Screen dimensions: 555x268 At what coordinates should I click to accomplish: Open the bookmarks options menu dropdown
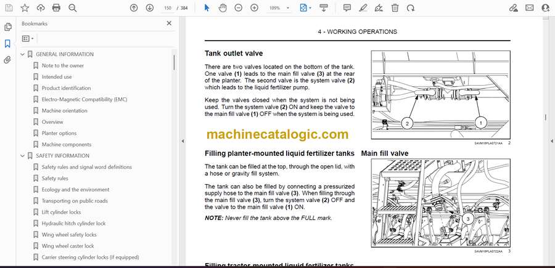click(28, 38)
